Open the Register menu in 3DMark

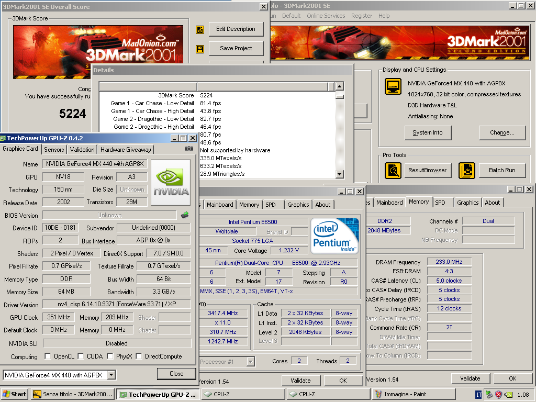tap(362, 16)
